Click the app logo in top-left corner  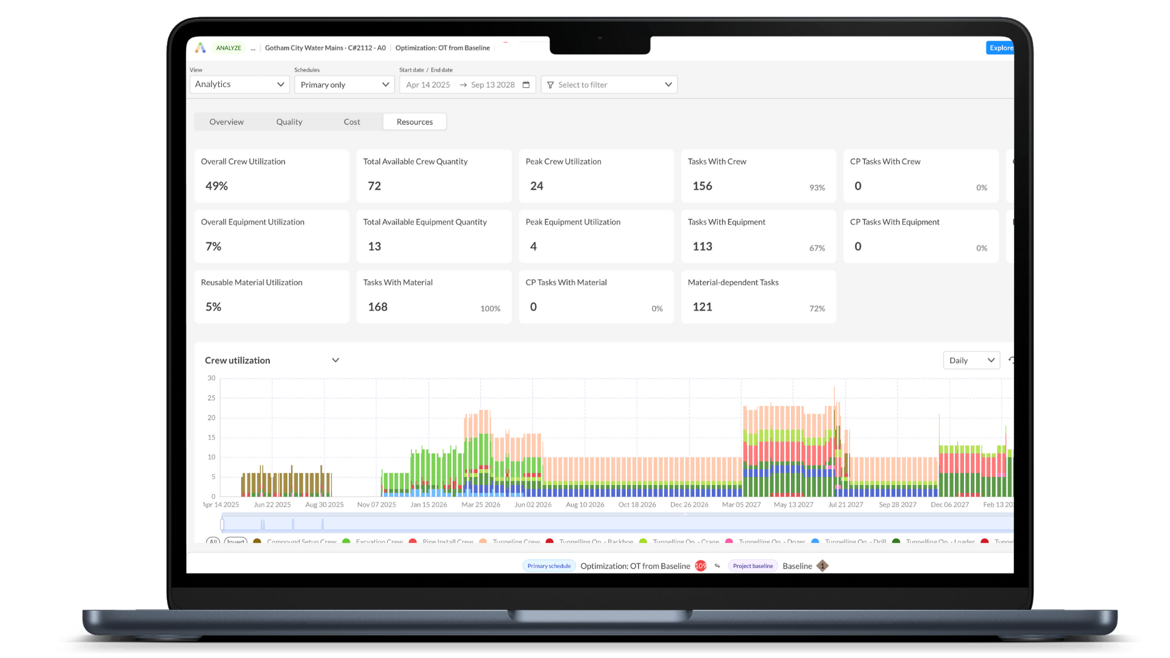[200, 48]
